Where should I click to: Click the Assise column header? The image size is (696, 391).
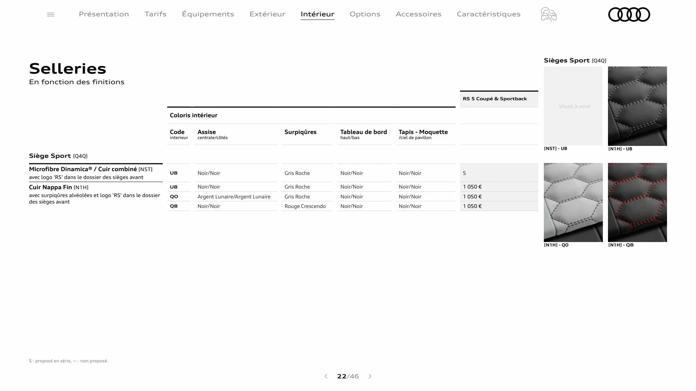point(213,134)
